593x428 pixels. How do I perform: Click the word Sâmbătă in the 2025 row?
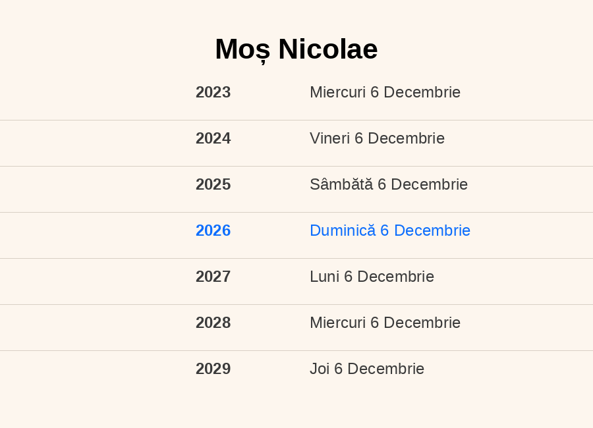[x=341, y=184]
